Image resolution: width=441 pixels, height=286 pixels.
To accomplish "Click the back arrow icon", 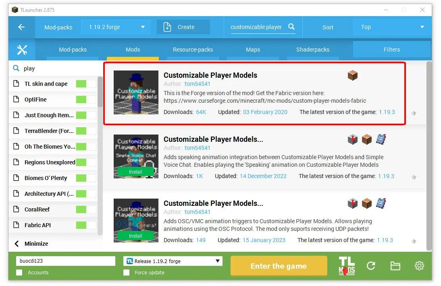I will pos(21,27).
